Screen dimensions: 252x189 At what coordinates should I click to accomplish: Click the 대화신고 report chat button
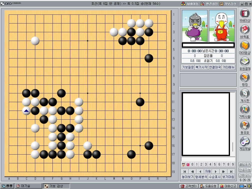pos(228,186)
